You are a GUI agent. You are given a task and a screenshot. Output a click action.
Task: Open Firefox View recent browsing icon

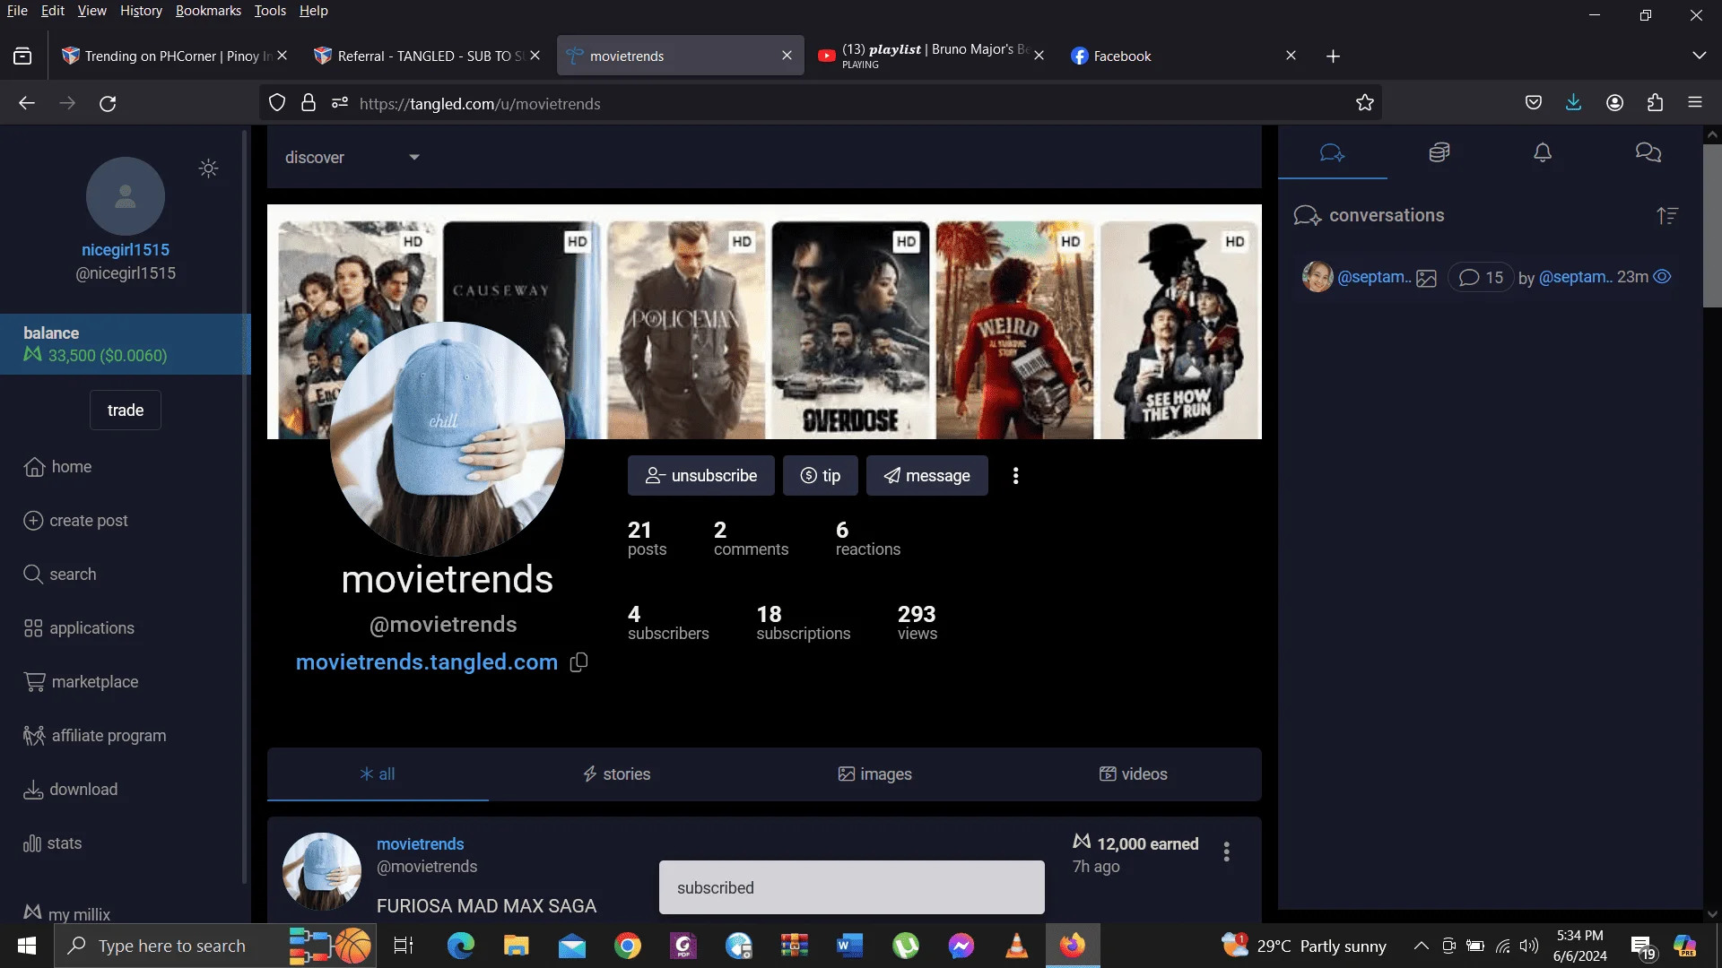pyautogui.click(x=22, y=56)
